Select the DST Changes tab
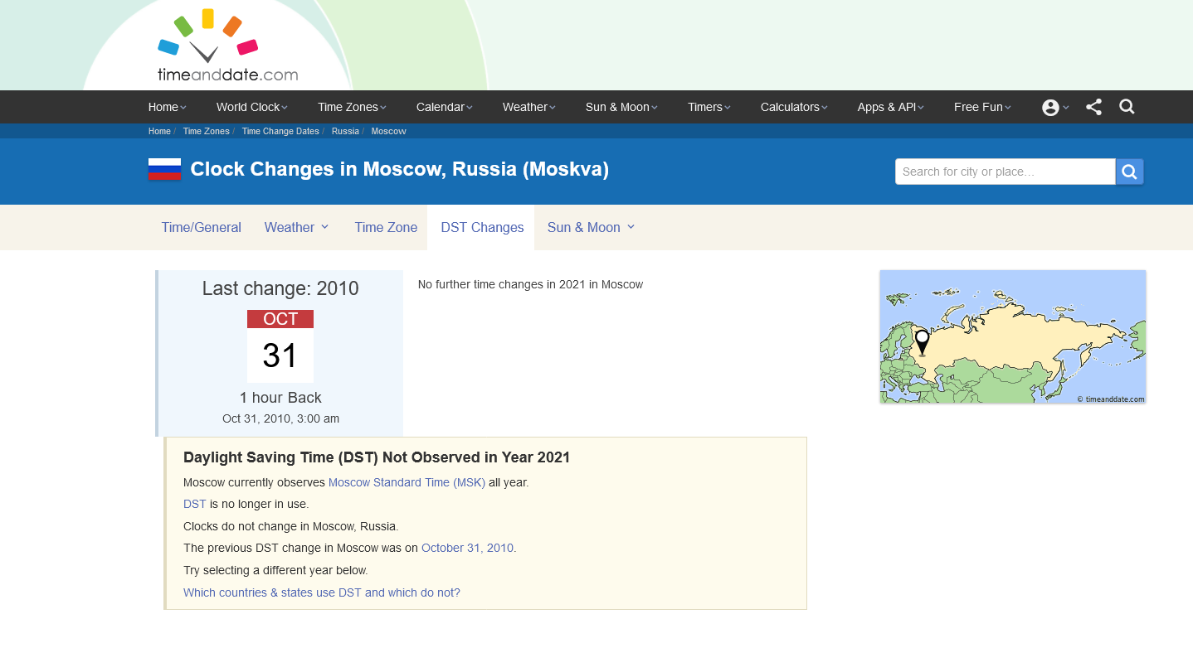 [x=482, y=227]
